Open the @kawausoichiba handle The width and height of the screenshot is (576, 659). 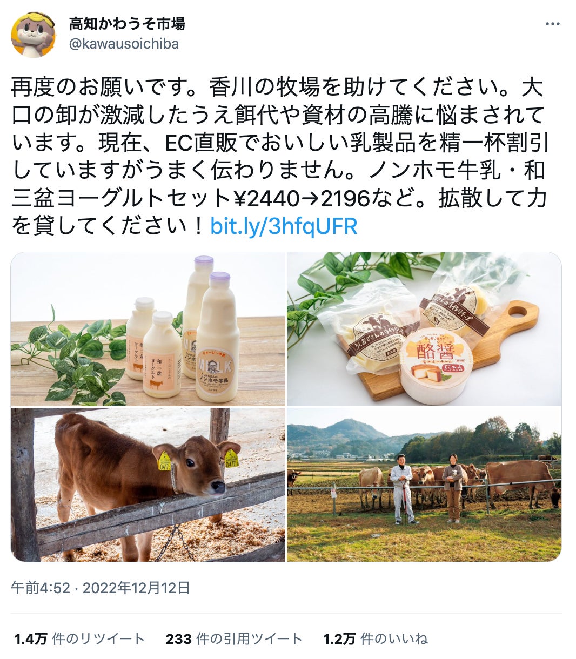[124, 44]
